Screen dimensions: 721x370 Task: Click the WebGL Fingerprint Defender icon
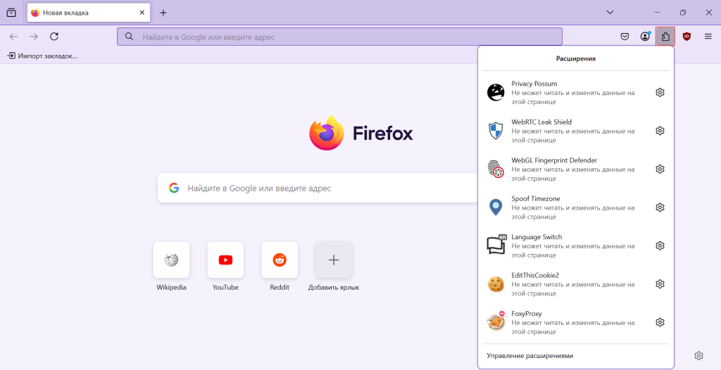click(496, 169)
